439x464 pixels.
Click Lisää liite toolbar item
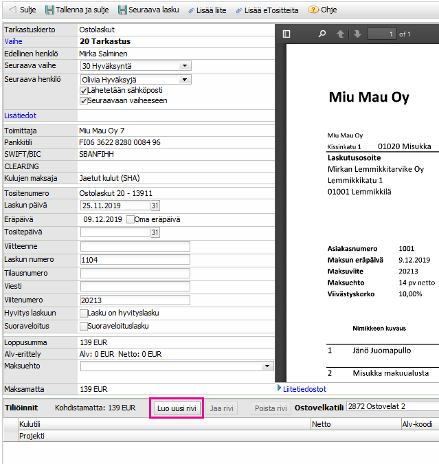coord(207,10)
